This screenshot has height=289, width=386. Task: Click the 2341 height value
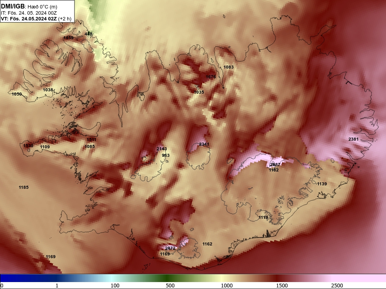(204, 144)
